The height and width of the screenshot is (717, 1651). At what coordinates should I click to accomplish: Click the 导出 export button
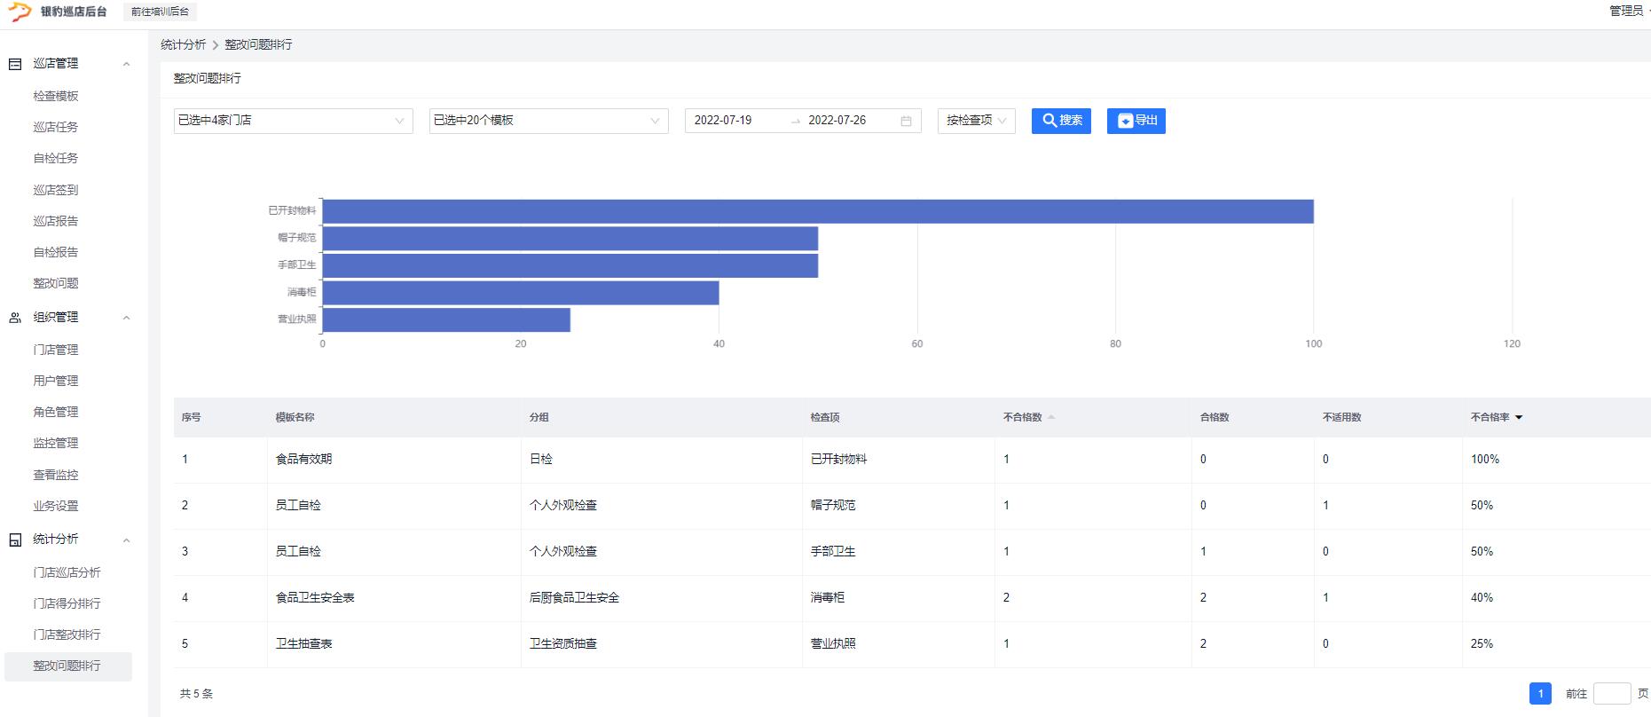coord(1136,121)
